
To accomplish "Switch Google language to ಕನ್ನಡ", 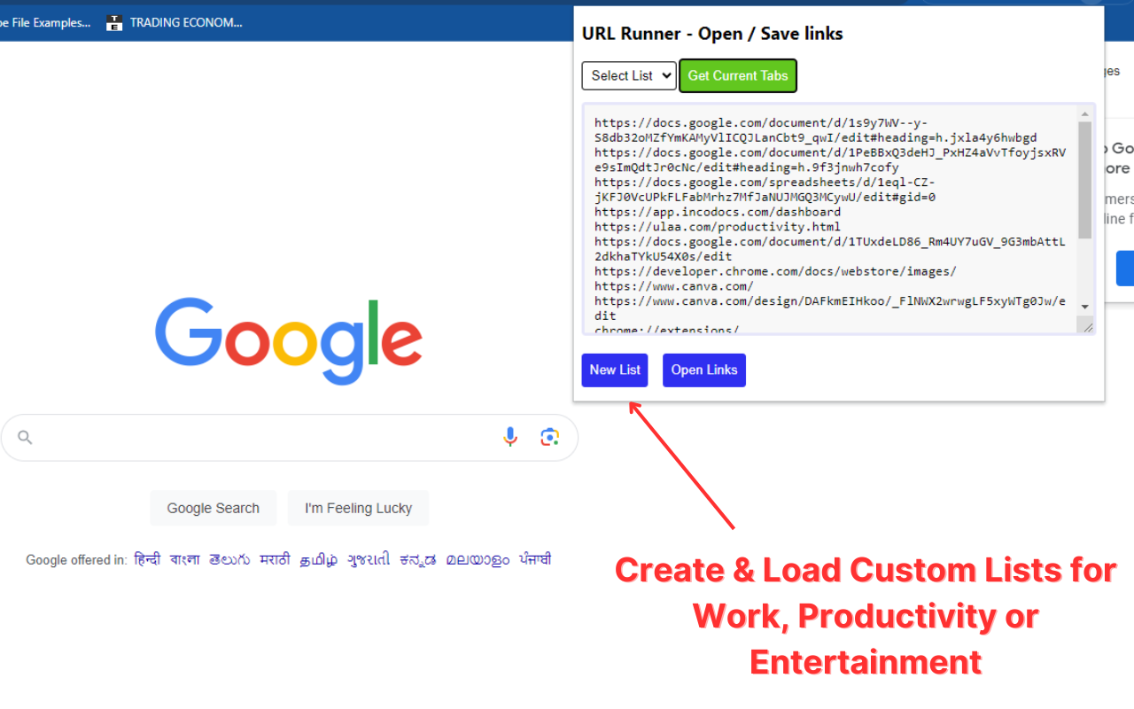I will pyautogui.click(x=418, y=559).
